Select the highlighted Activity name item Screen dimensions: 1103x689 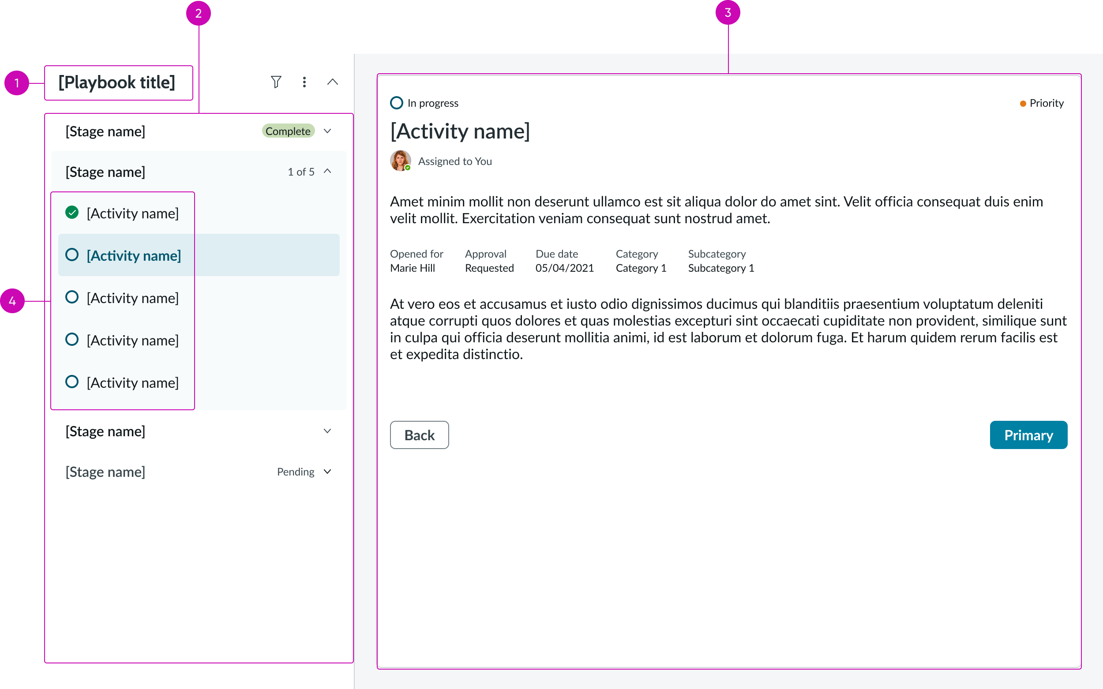click(x=134, y=255)
